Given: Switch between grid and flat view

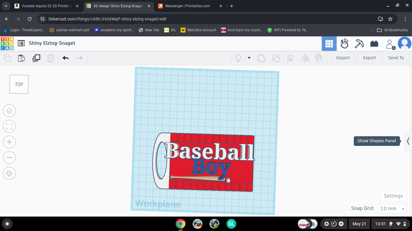Looking at the screenshot, I should (x=329, y=44).
